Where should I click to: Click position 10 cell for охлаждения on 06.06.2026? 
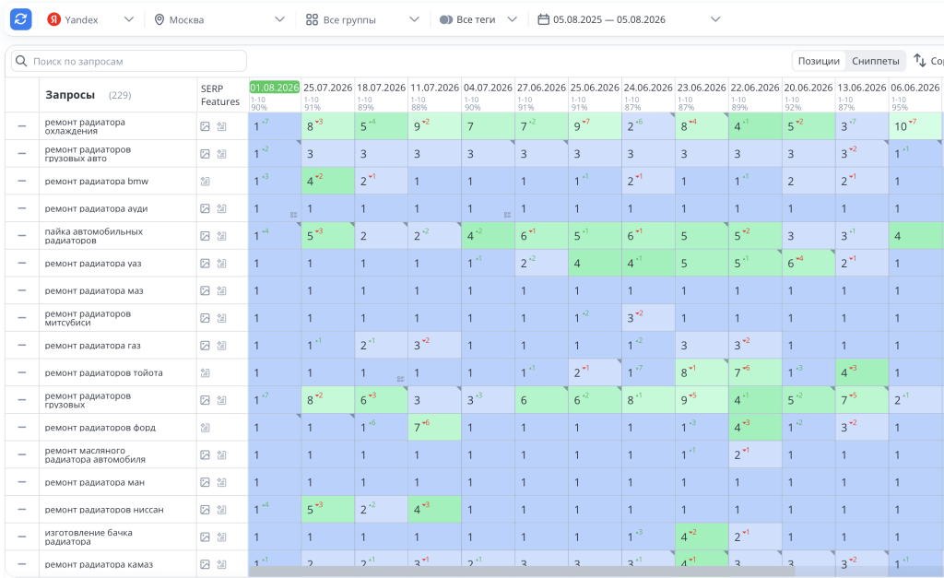pos(915,126)
